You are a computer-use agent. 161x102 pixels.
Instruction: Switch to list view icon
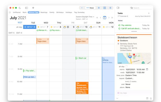pyautogui.click(x=110, y=8)
